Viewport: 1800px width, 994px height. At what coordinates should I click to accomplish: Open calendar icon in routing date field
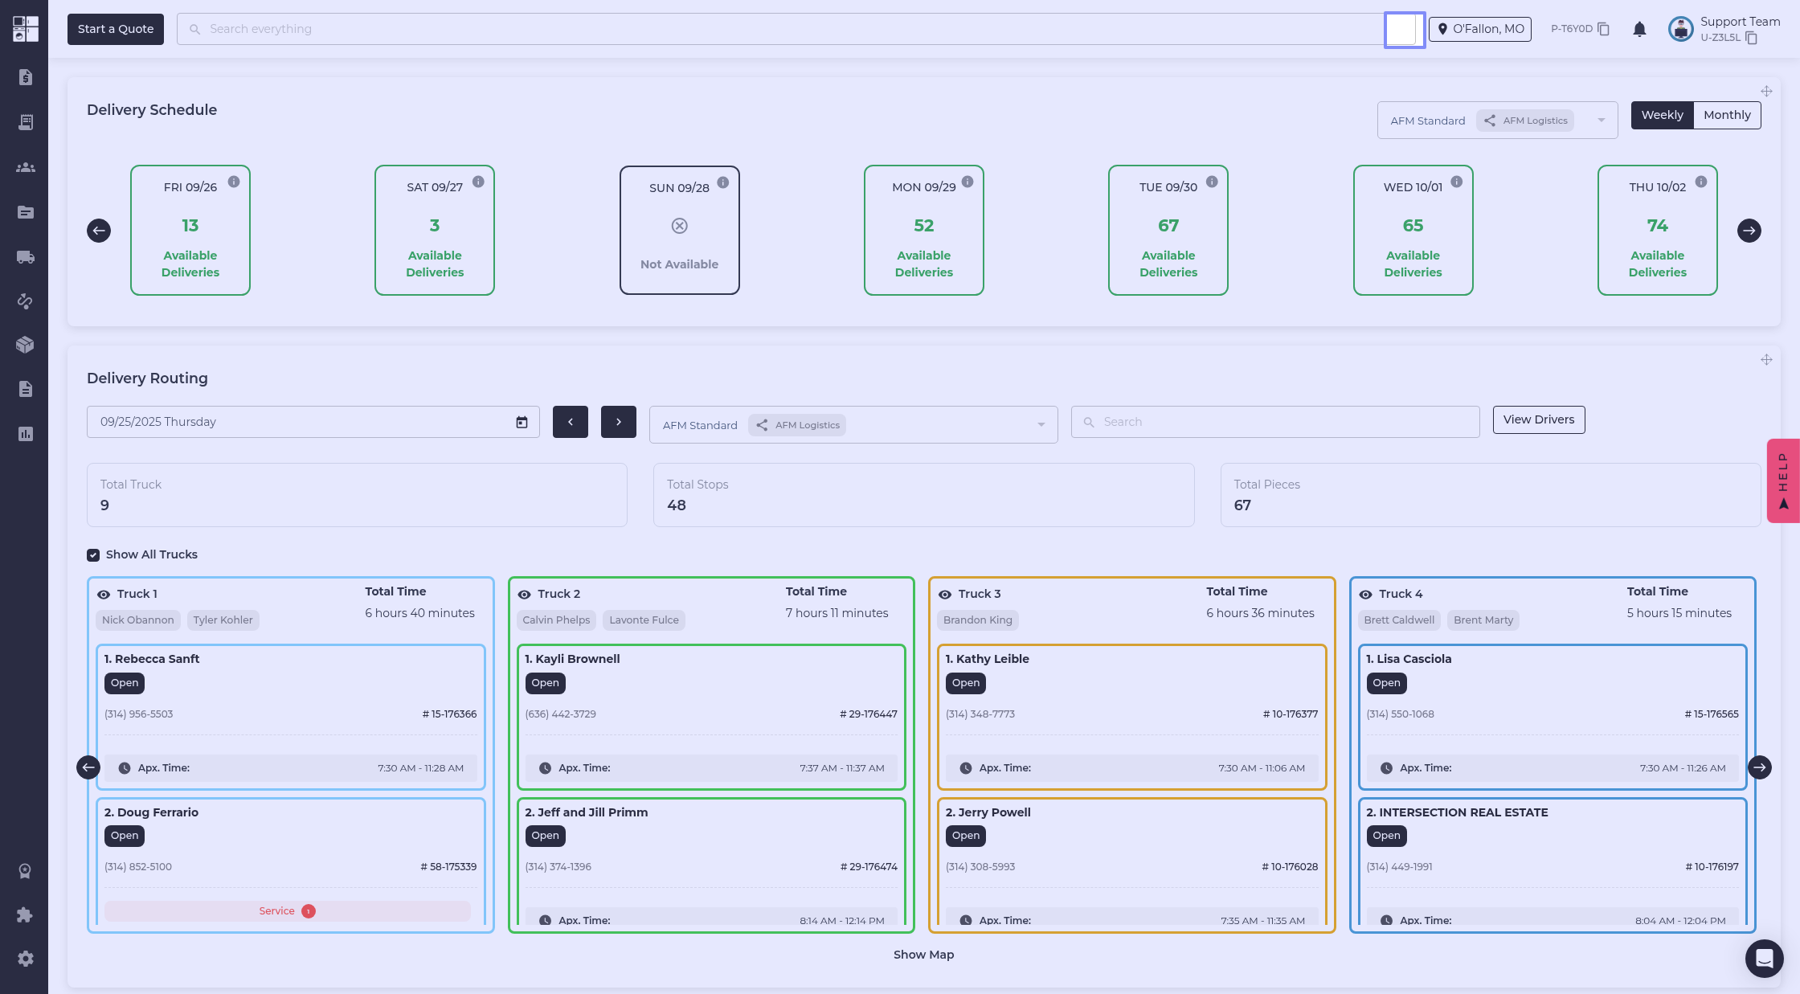click(x=522, y=422)
